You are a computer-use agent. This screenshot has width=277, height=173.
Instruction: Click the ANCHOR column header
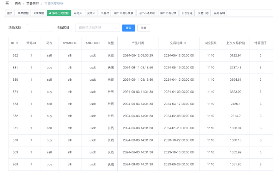coord(93,43)
